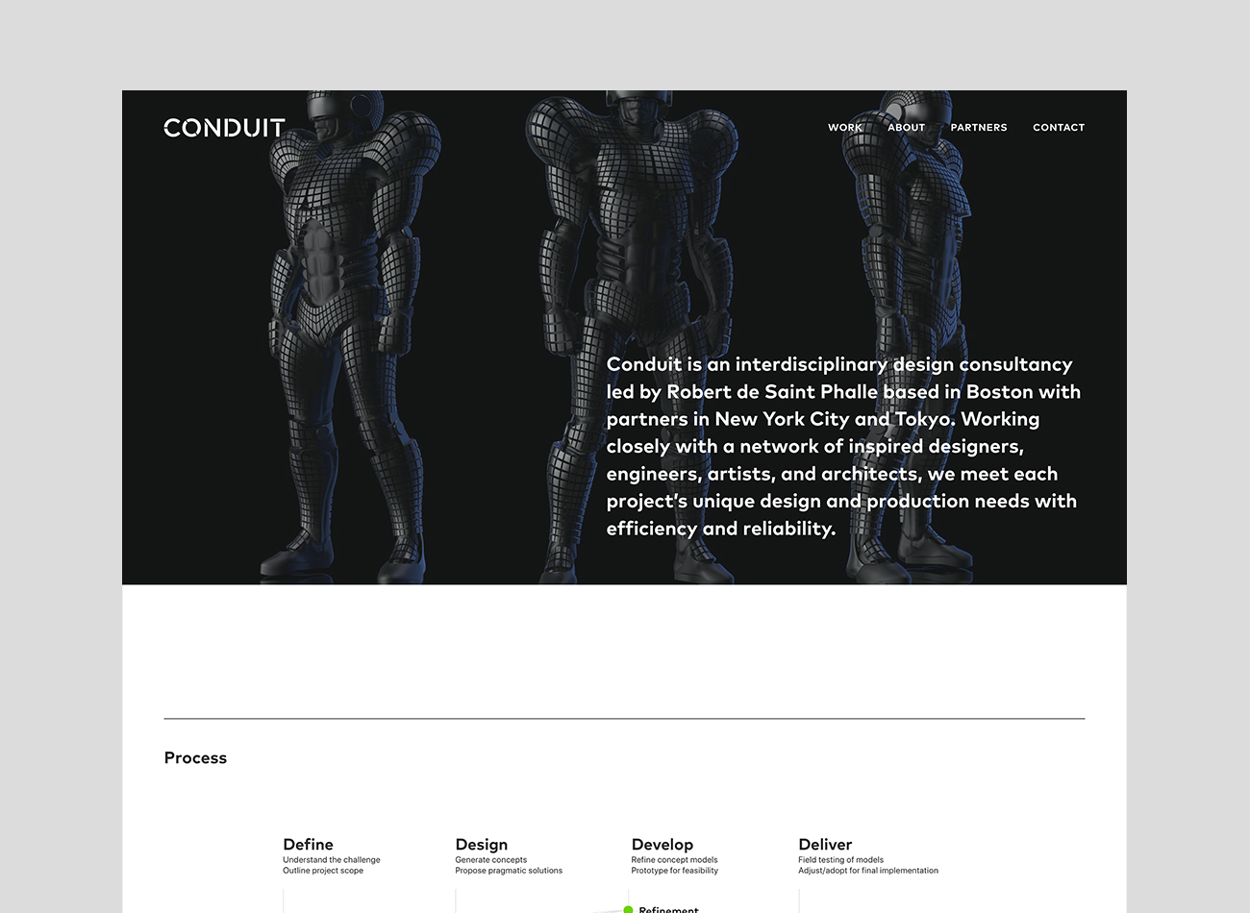Click "Understand the challenge" text under Define
Image resolution: width=1250 pixels, height=913 pixels.
coord(331,860)
